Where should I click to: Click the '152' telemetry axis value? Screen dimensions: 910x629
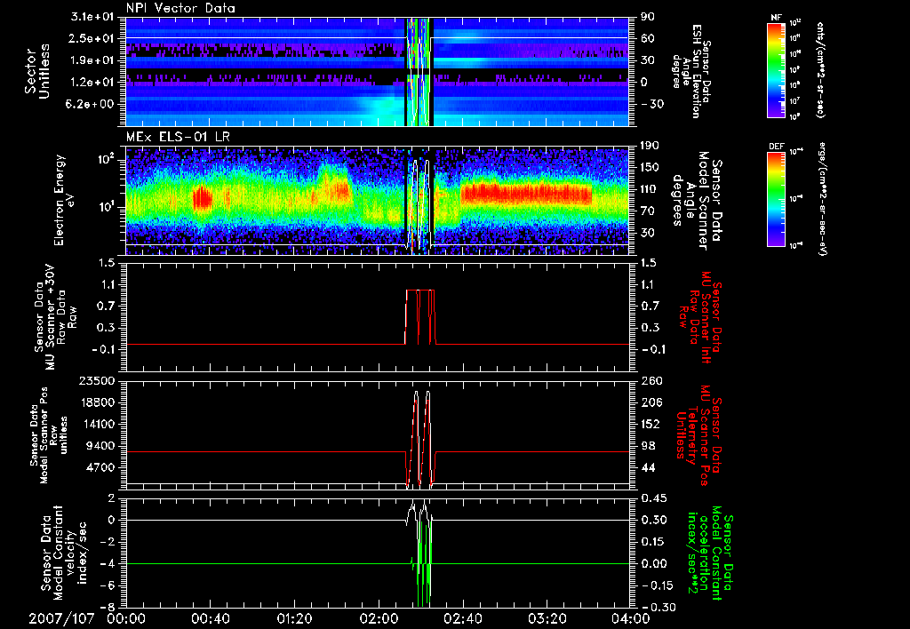click(x=651, y=424)
